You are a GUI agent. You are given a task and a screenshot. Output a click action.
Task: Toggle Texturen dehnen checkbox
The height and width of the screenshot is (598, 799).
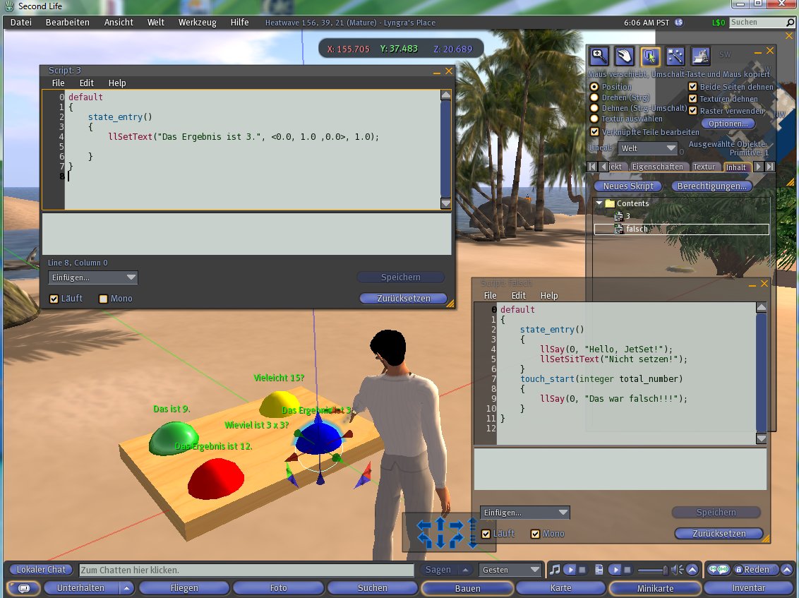click(692, 98)
